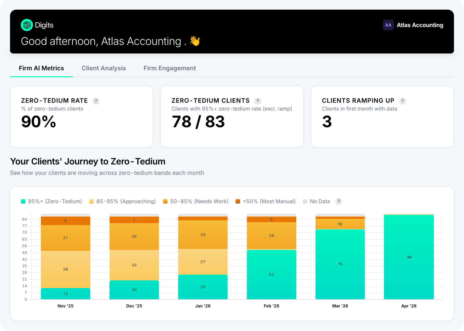
Task: Click the y-axis value 84
Action: coord(25,219)
